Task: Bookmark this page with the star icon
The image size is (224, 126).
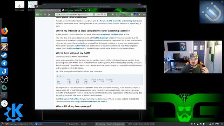Action: pyautogui.click(x=105, y=14)
